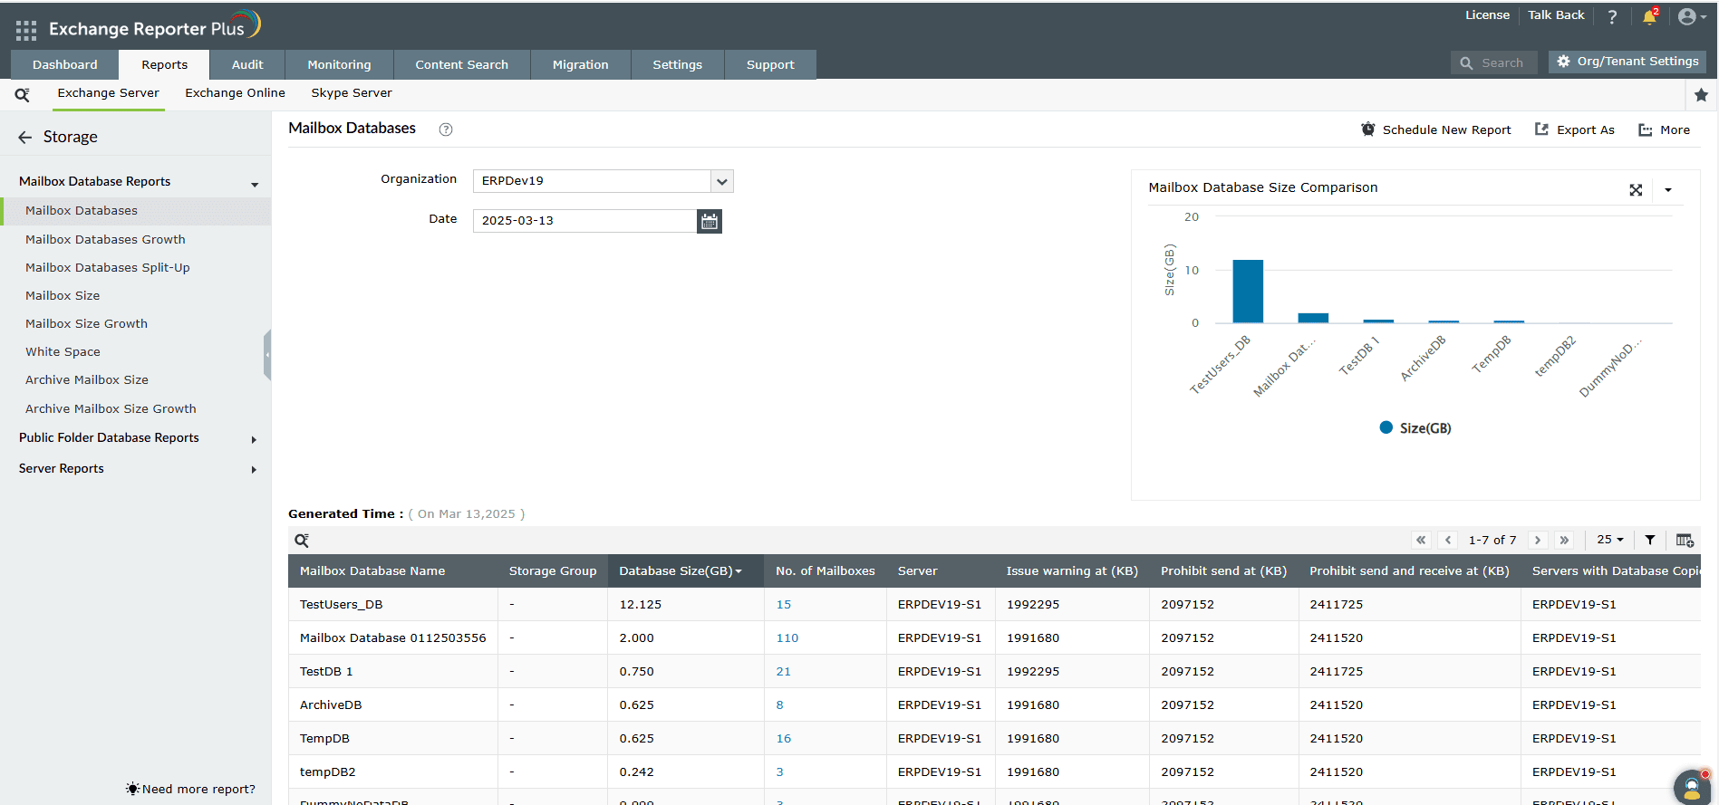Click the header Search field

pyautogui.click(x=1493, y=62)
